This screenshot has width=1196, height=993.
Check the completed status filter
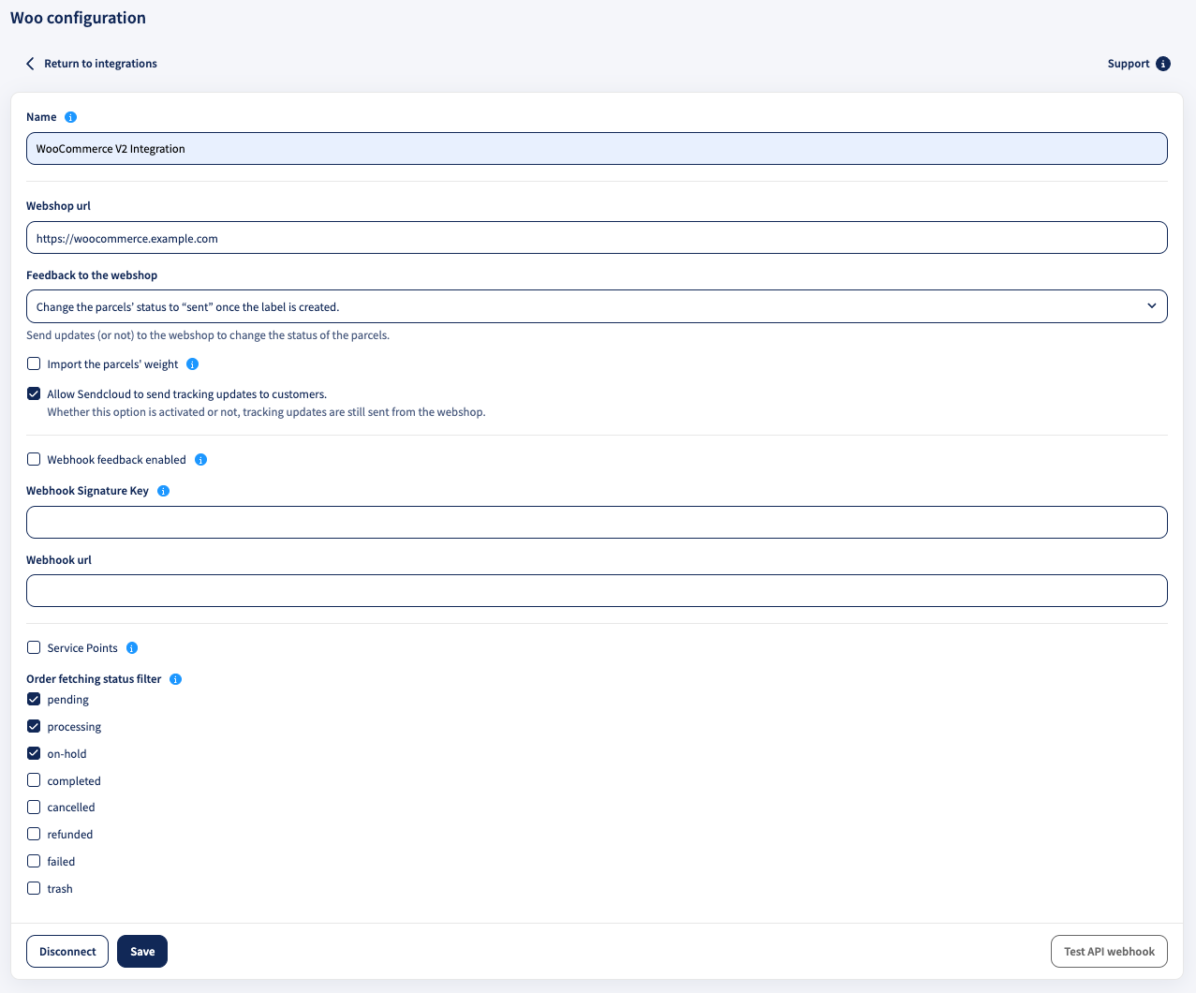tap(34, 780)
